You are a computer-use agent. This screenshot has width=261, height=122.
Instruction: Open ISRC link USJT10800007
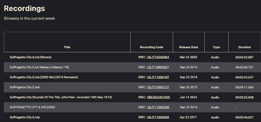coord(158,67)
